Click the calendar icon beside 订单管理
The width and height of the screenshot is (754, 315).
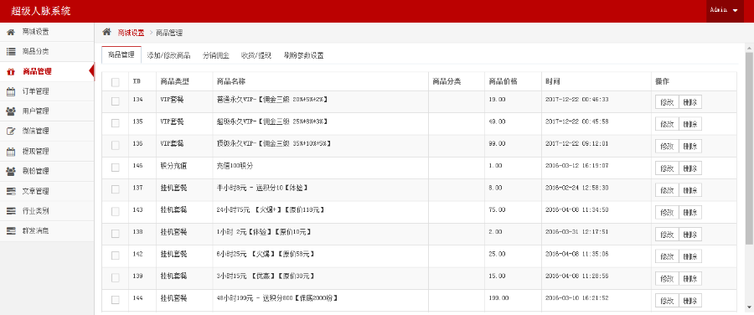[11, 91]
